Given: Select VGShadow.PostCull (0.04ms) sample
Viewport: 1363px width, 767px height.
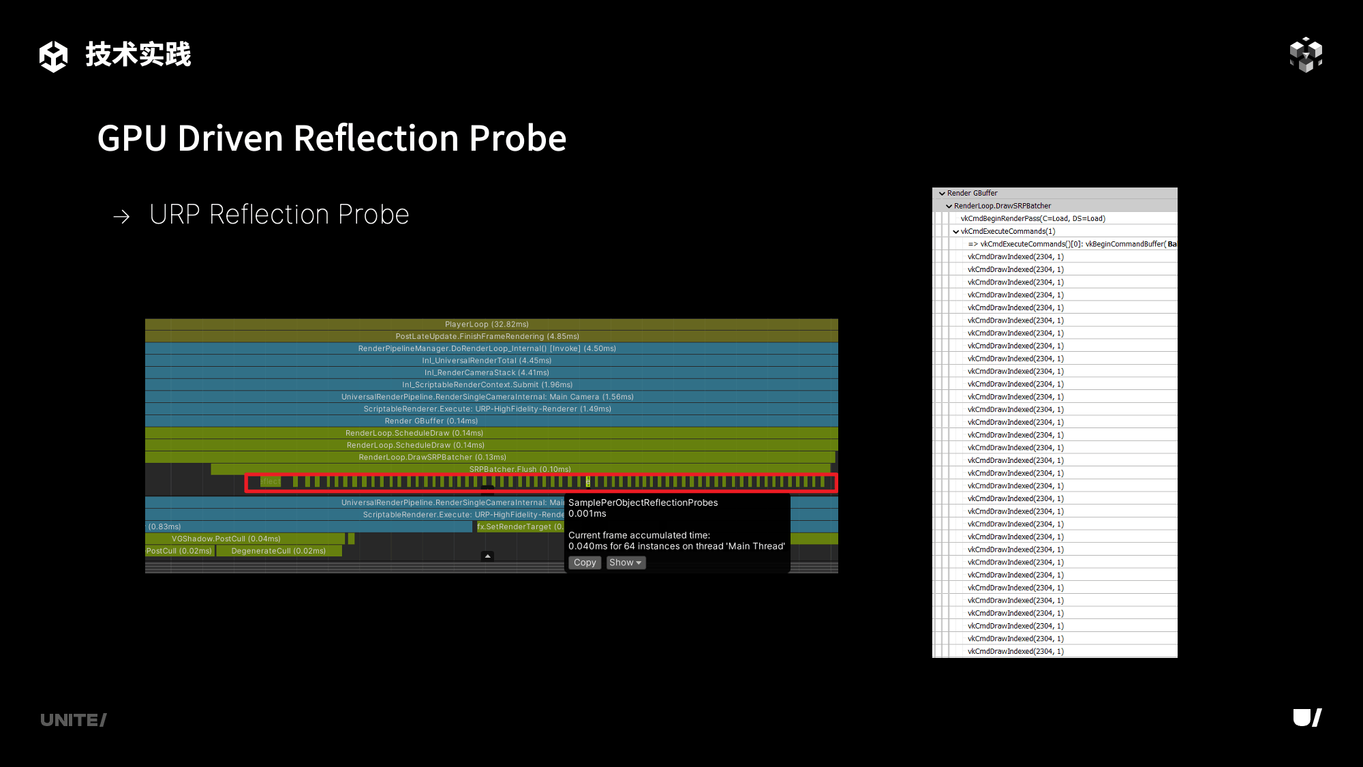Looking at the screenshot, I should click(226, 539).
